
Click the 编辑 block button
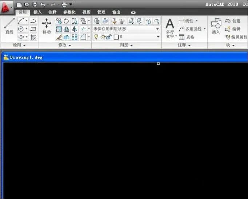[x=233, y=29]
